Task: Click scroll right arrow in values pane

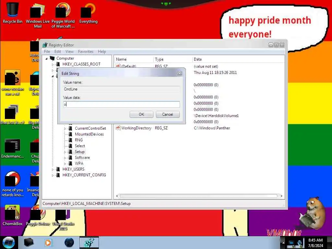Action: point(282,196)
